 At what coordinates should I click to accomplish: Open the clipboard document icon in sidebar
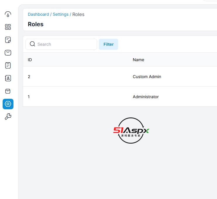point(8,65)
